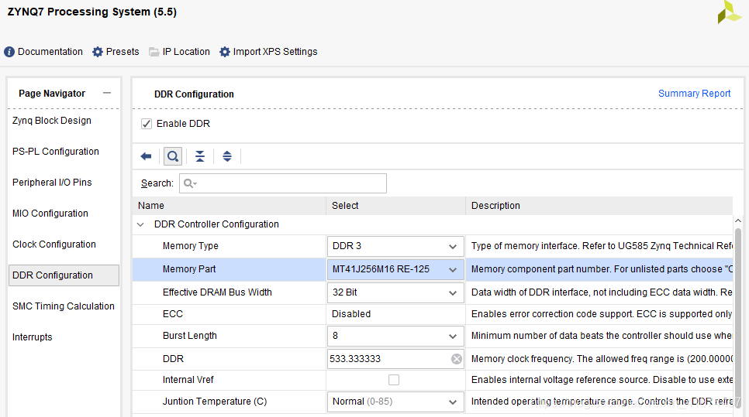Image resolution: width=749 pixels, height=417 pixels.
Task: Open the Memory Type dropdown
Action: 395,246
